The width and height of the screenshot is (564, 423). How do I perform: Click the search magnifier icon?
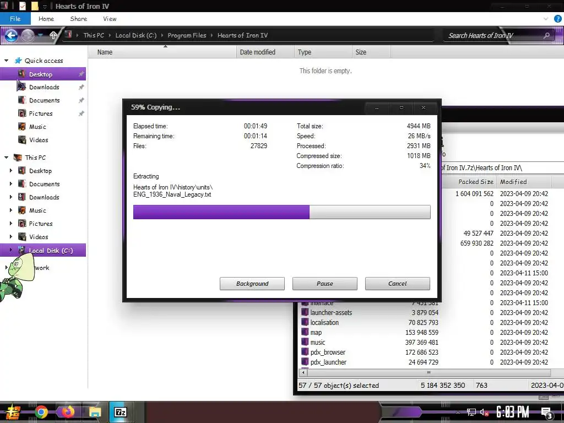pyautogui.click(x=547, y=35)
